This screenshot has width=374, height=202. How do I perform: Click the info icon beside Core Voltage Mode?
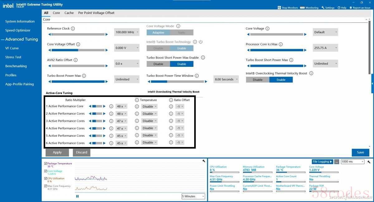click(178, 26)
